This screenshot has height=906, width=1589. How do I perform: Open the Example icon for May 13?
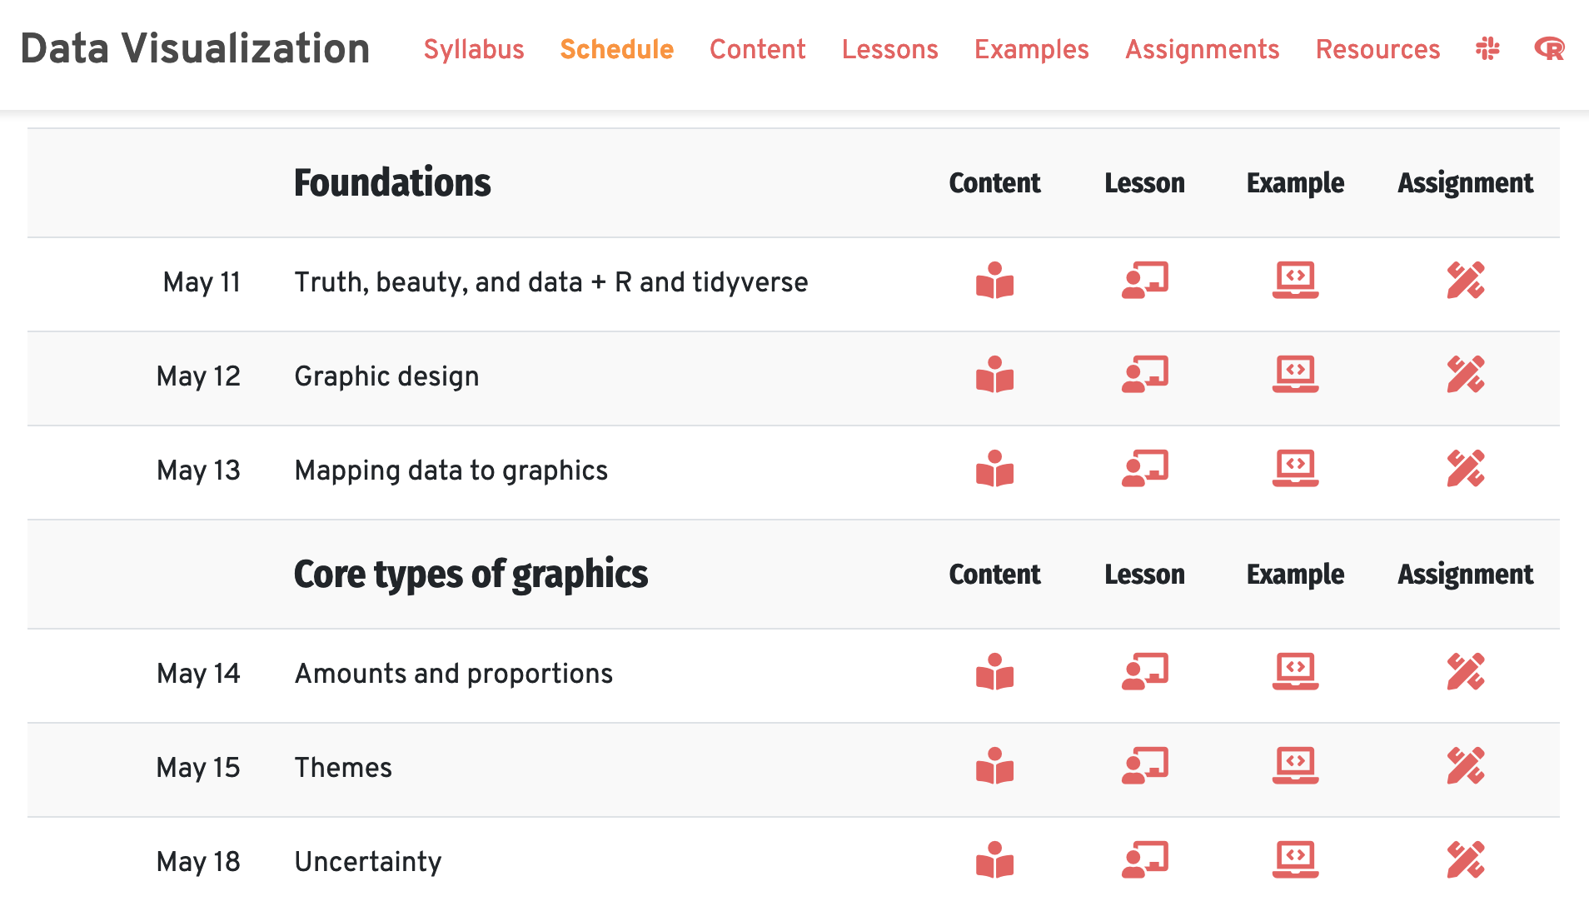click(1294, 470)
